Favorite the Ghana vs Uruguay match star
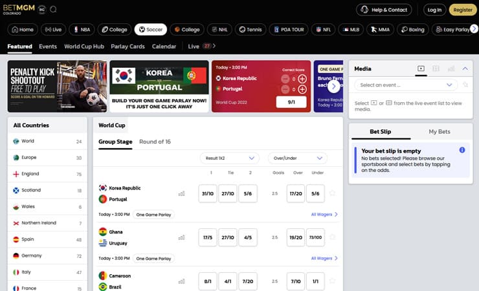 332,237
